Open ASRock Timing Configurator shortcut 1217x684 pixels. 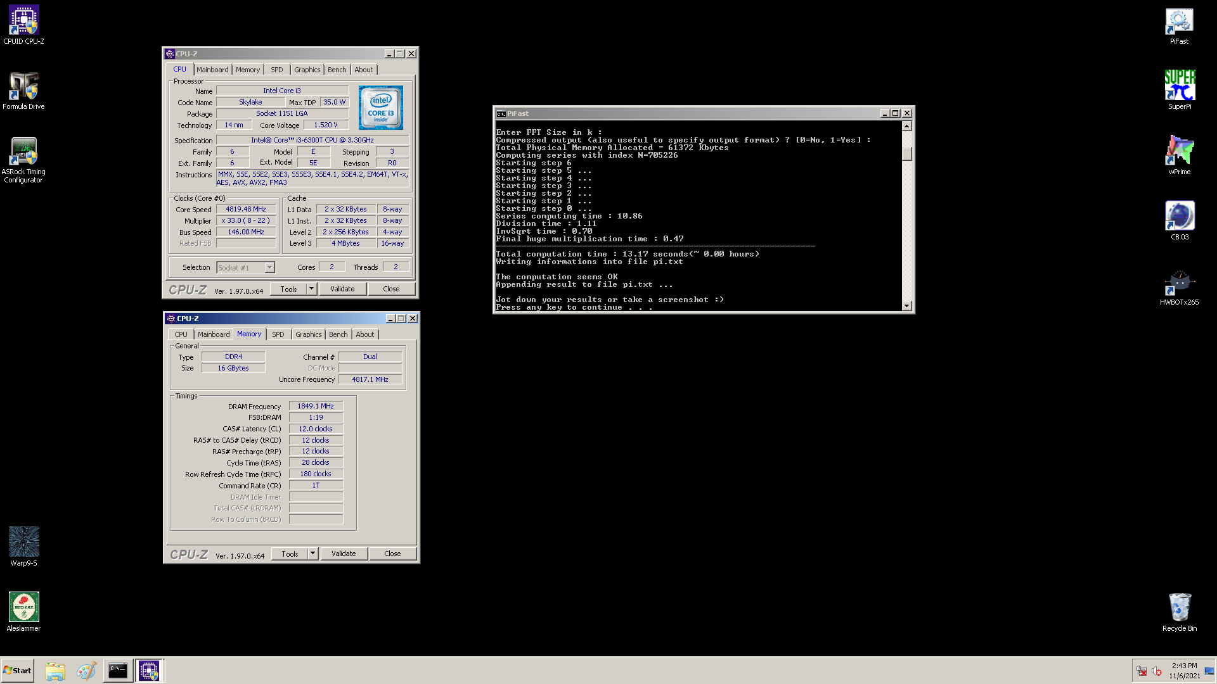tap(23, 160)
